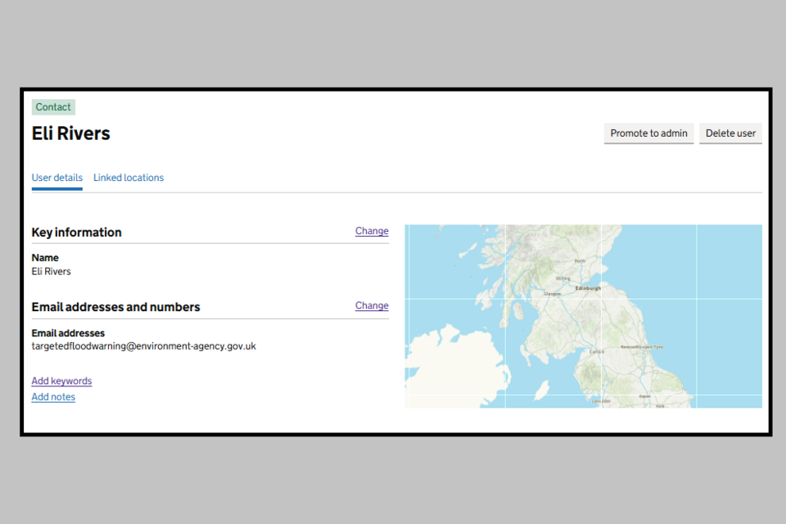The image size is (786, 524).
Task: Click Glasgow label on the map
Action: click(553, 293)
